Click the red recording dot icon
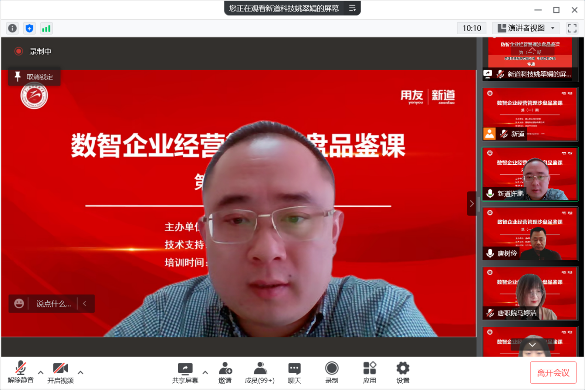 (x=18, y=51)
